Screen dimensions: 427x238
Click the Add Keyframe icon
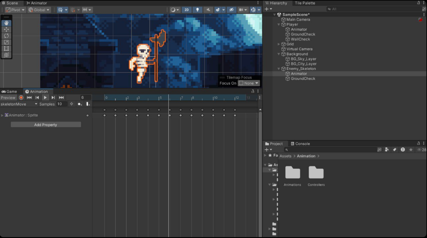79,104
